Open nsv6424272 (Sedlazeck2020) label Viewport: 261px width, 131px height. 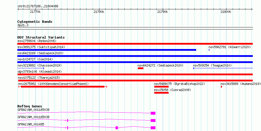tap(160, 65)
